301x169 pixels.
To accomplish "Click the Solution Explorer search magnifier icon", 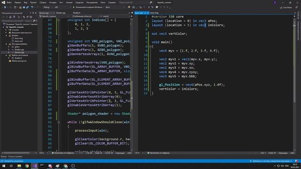I will pyautogui.click(x=34, y=21).
